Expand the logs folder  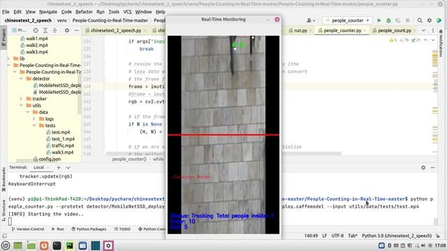[34, 119]
